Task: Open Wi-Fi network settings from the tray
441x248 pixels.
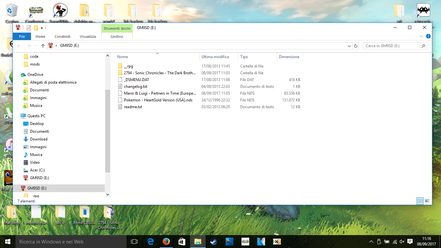Action: coord(395,242)
